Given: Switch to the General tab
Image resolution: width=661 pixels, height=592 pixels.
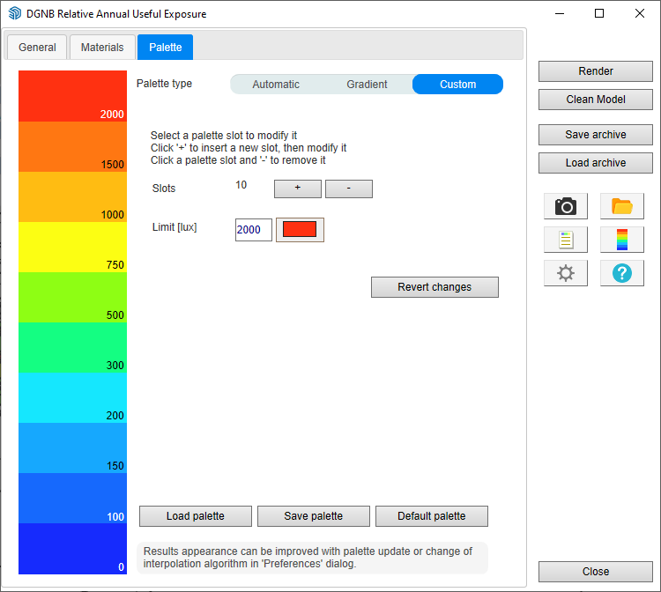Looking at the screenshot, I should 37,48.
